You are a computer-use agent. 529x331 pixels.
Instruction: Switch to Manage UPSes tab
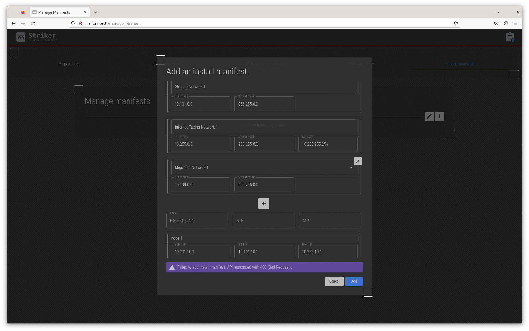pos(362,64)
